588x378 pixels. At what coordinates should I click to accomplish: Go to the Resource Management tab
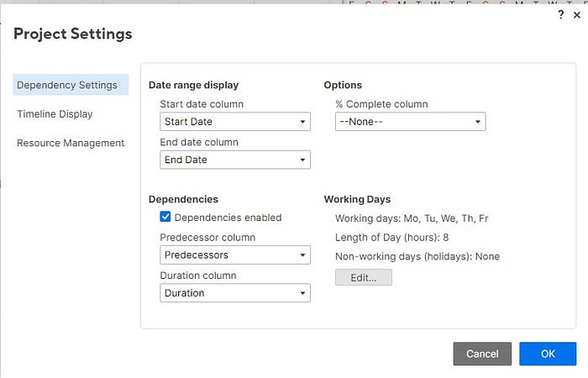pyautogui.click(x=71, y=143)
